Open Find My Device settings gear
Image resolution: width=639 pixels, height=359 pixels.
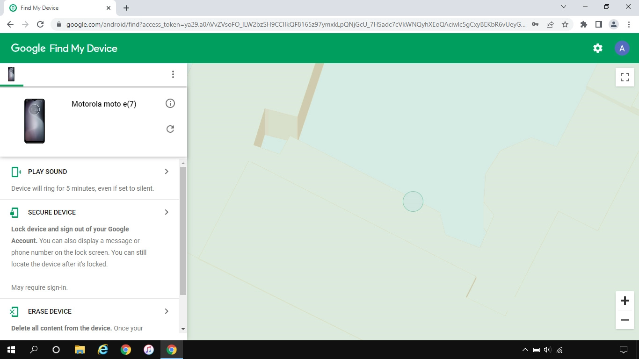point(597,48)
